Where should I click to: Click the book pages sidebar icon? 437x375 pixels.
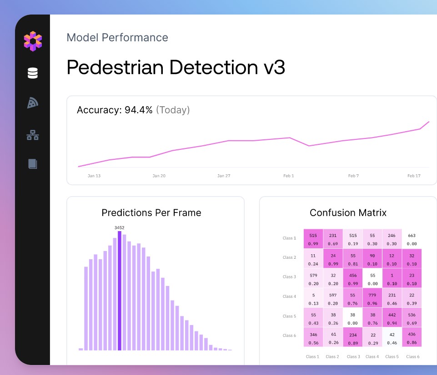(33, 164)
